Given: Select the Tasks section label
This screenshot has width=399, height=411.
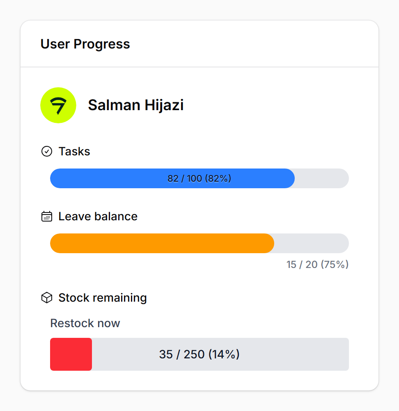Looking at the screenshot, I should coord(74,151).
